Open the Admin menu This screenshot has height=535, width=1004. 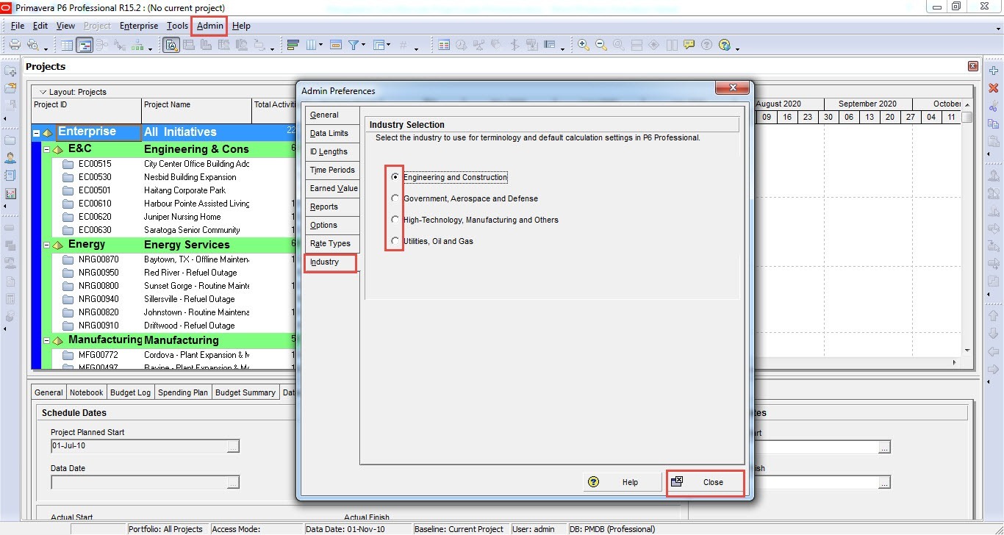tap(209, 26)
